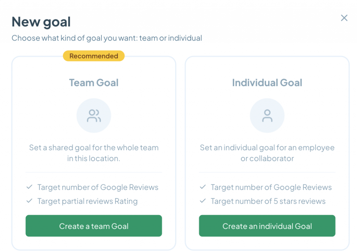This screenshot has width=357, height=251.
Task: Click the single person icon
Action: [x=267, y=116]
